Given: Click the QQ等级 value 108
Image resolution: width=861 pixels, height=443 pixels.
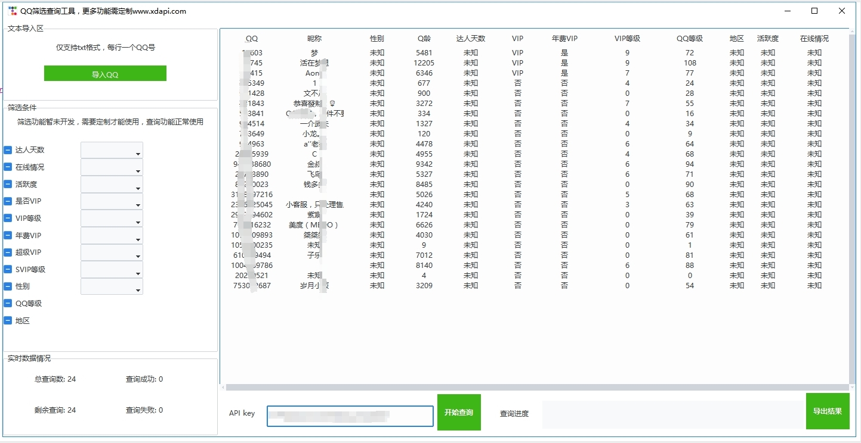Looking at the screenshot, I should click(x=690, y=63).
